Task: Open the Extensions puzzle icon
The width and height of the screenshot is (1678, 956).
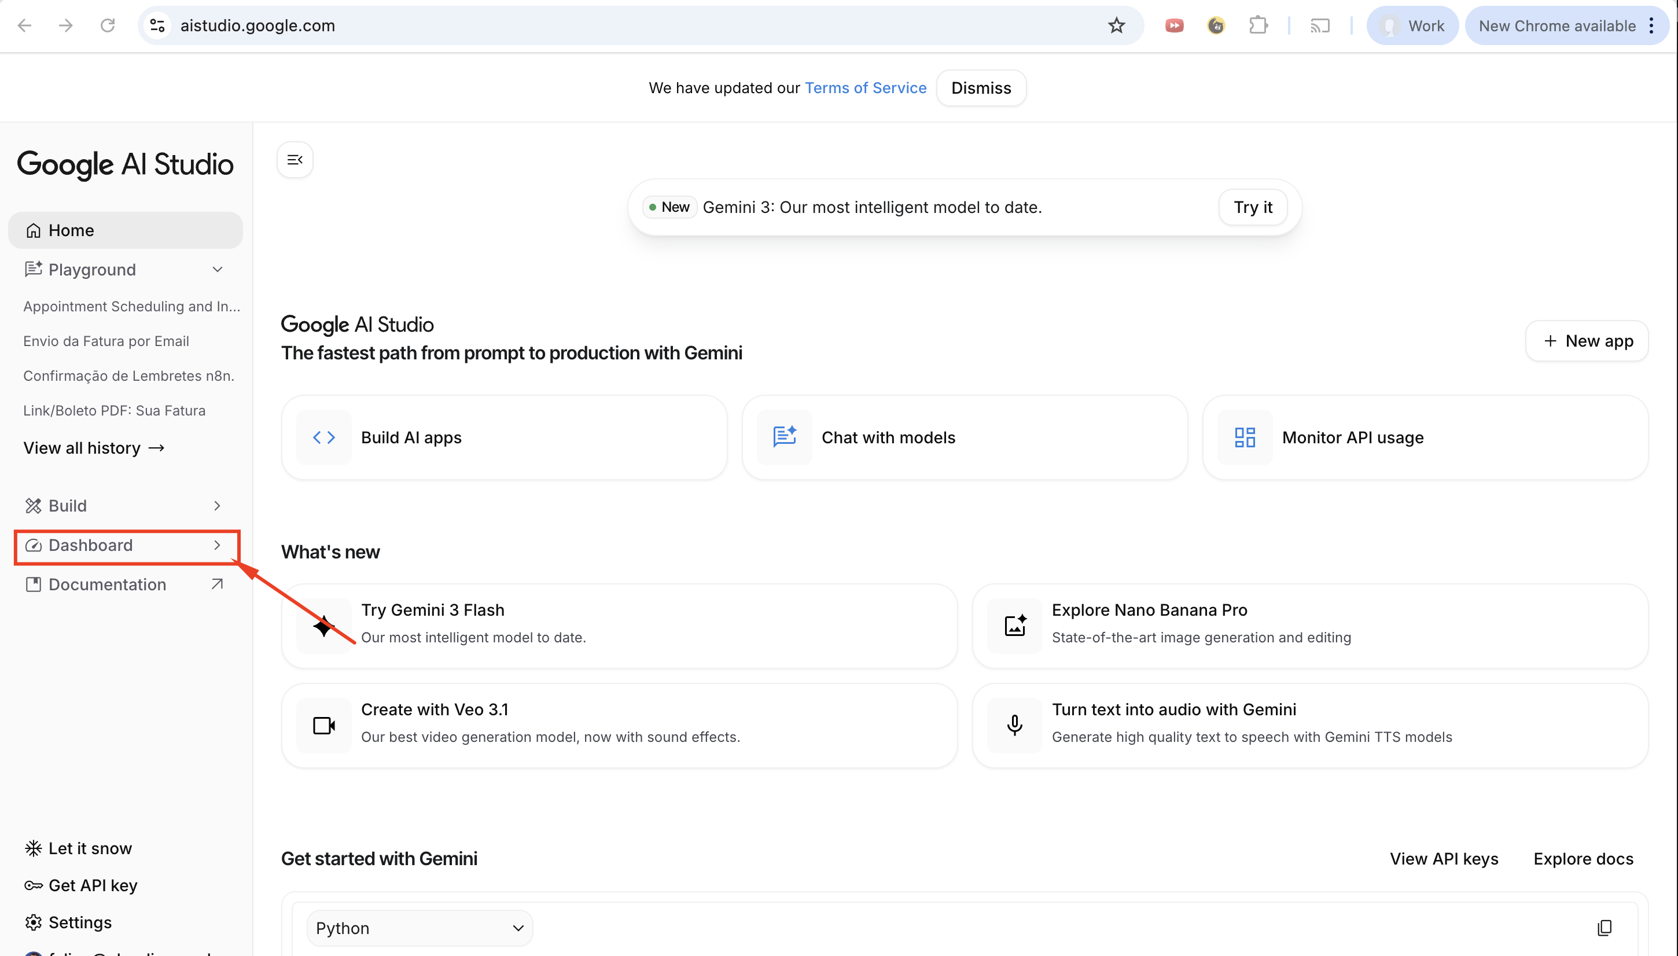Action: [x=1258, y=25]
